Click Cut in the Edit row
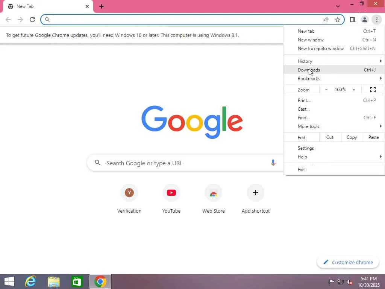Image resolution: width=385 pixels, height=289 pixels. click(330, 137)
